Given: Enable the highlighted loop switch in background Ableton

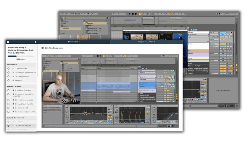Looking at the screenshot, I should pos(170,14).
